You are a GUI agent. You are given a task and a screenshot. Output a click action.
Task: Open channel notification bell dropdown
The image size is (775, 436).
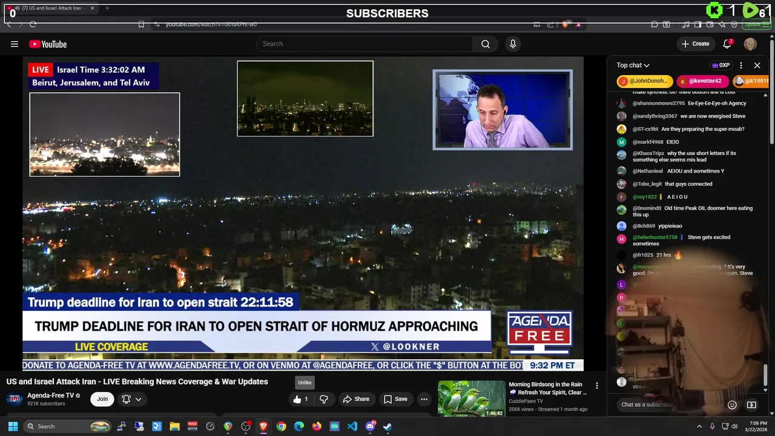[131, 399]
